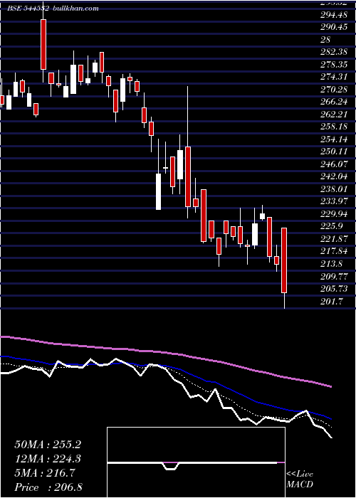Select the 294.48 price axis label

pos(334,14)
